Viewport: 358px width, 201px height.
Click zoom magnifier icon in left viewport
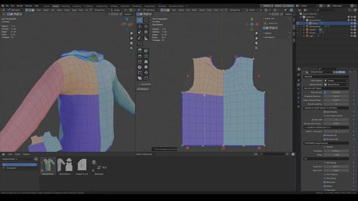point(131,33)
